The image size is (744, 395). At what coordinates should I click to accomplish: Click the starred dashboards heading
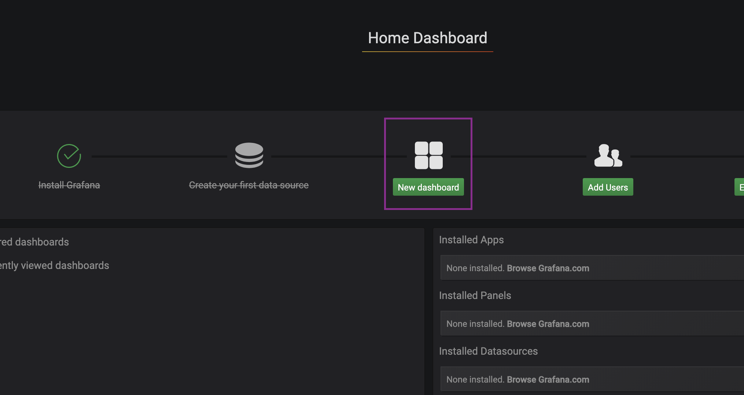[x=34, y=242]
